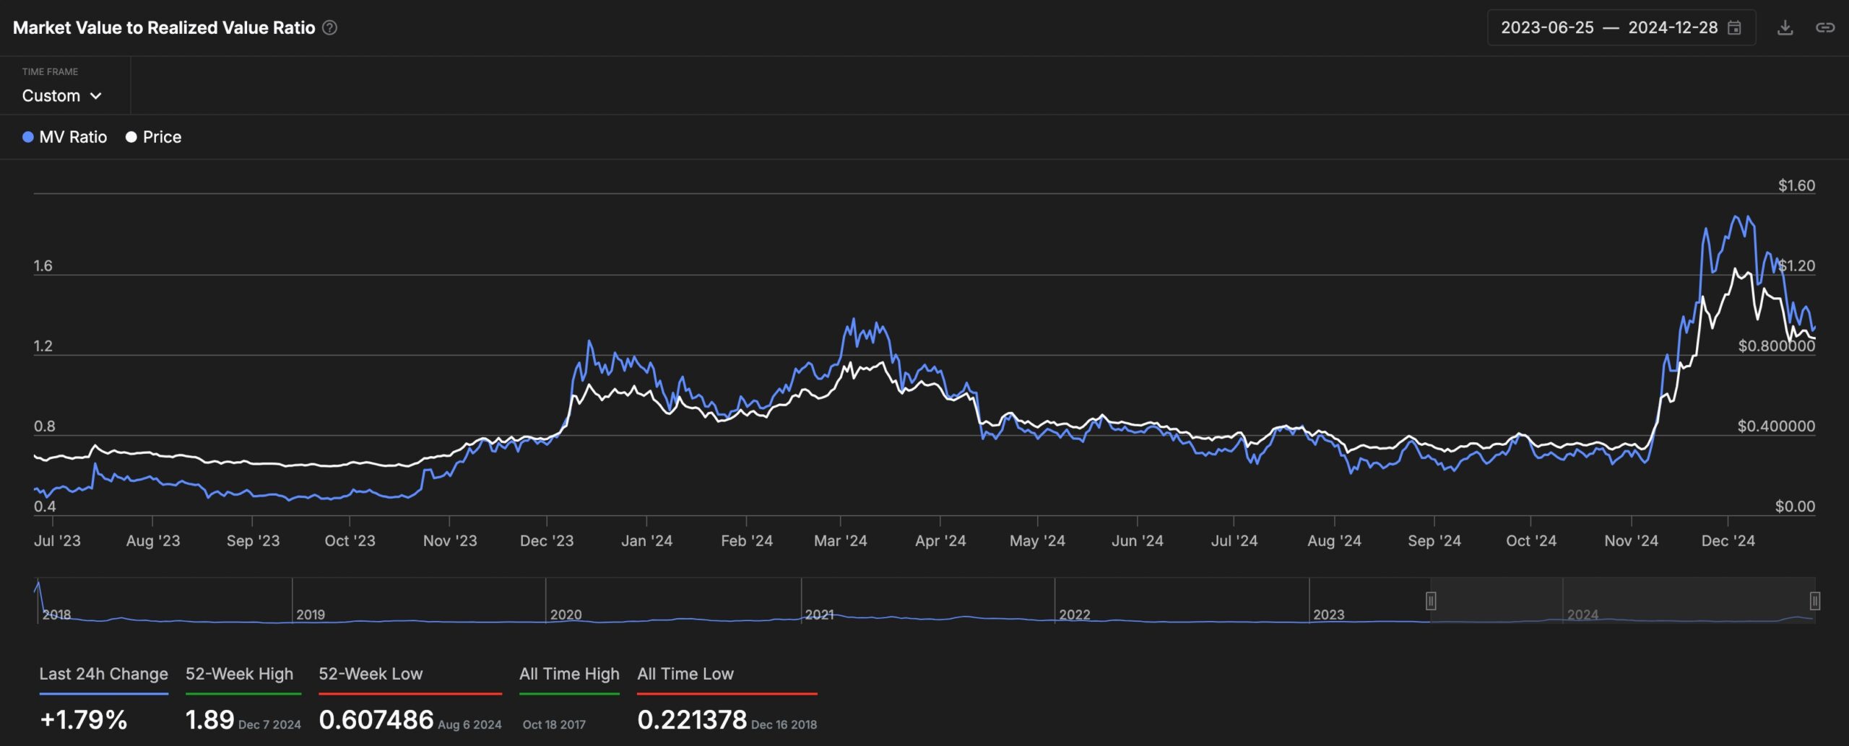Select the Last 24h Change stat
The width and height of the screenshot is (1849, 746).
pyautogui.click(x=103, y=698)
